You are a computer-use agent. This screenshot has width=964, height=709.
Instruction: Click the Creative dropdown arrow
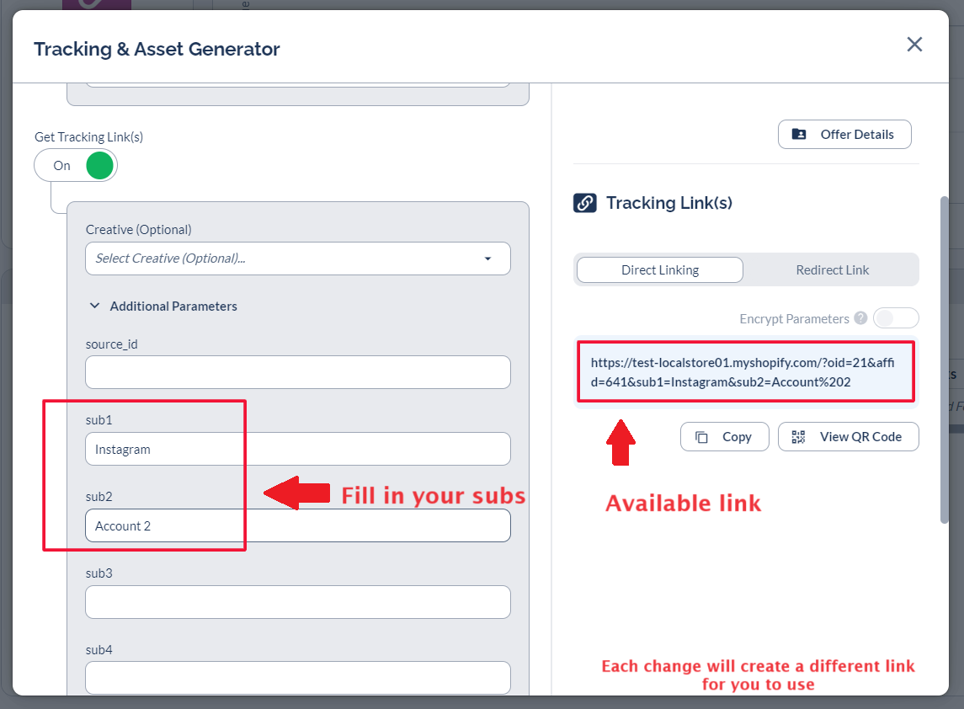click(487, 259)
